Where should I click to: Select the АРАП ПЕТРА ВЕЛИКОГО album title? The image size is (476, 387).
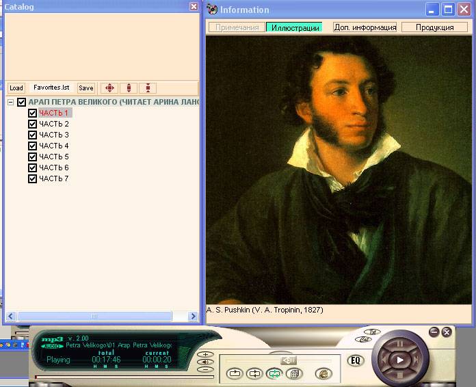pyautogui.click(x=114, y=102)
